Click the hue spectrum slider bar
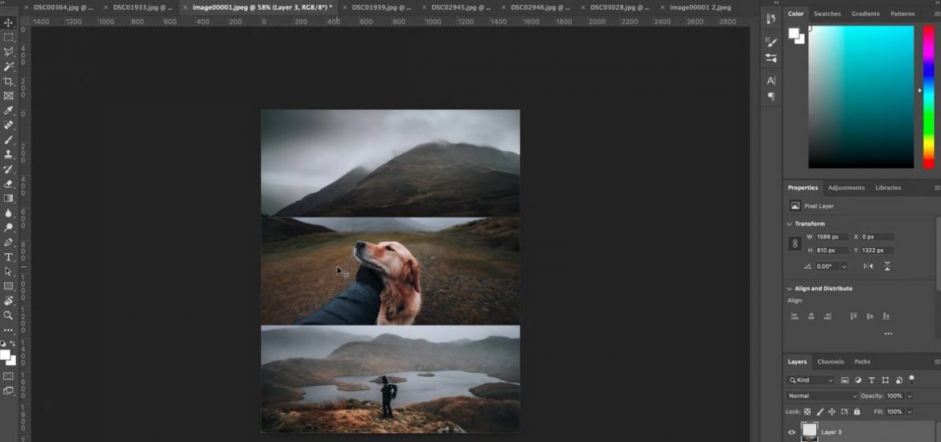The width and height of the screenshot is (941, 442). [928, 96]
